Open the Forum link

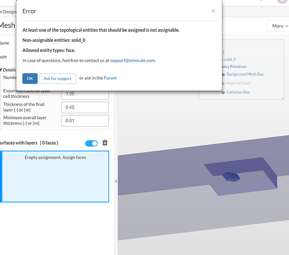pyautogui.click(x=110, y=78)
